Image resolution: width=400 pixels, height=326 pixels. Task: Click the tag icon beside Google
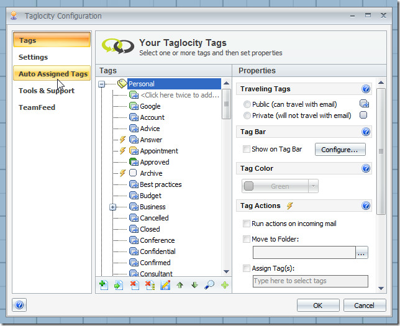tap(134, 106)
